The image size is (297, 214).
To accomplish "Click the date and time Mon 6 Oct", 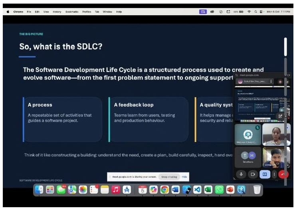I will coord(278,12).
